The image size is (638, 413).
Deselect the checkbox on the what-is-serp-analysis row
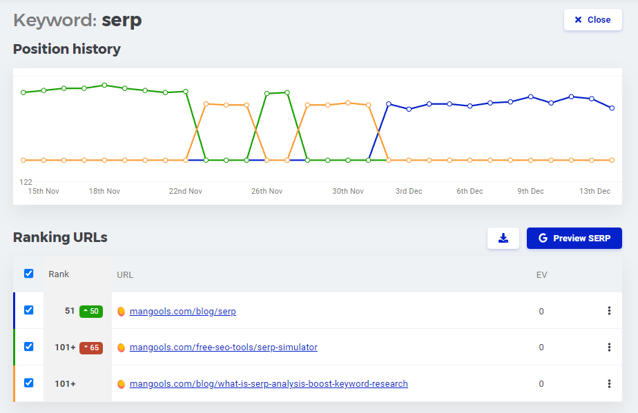(28, 383)
